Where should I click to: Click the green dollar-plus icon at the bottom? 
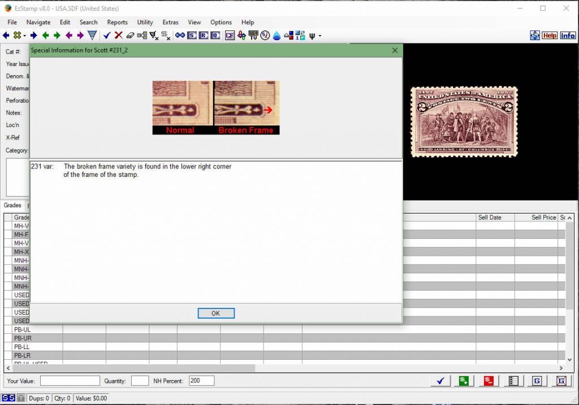click(x=464, y=381)
